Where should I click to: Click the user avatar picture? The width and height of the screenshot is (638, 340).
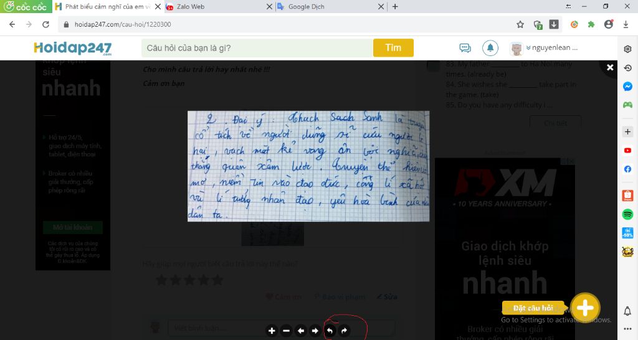pos(517,49)
